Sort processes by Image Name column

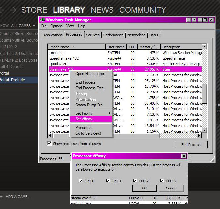[x=76, y=47]
